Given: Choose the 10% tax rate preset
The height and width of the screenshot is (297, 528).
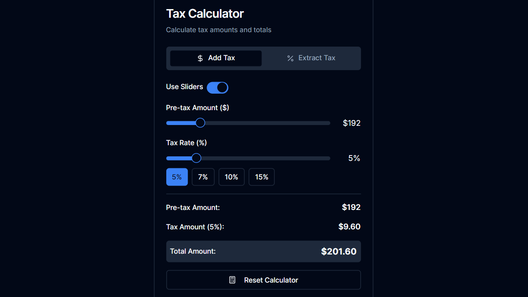Looking at the screenshot, I should point(231,177).
